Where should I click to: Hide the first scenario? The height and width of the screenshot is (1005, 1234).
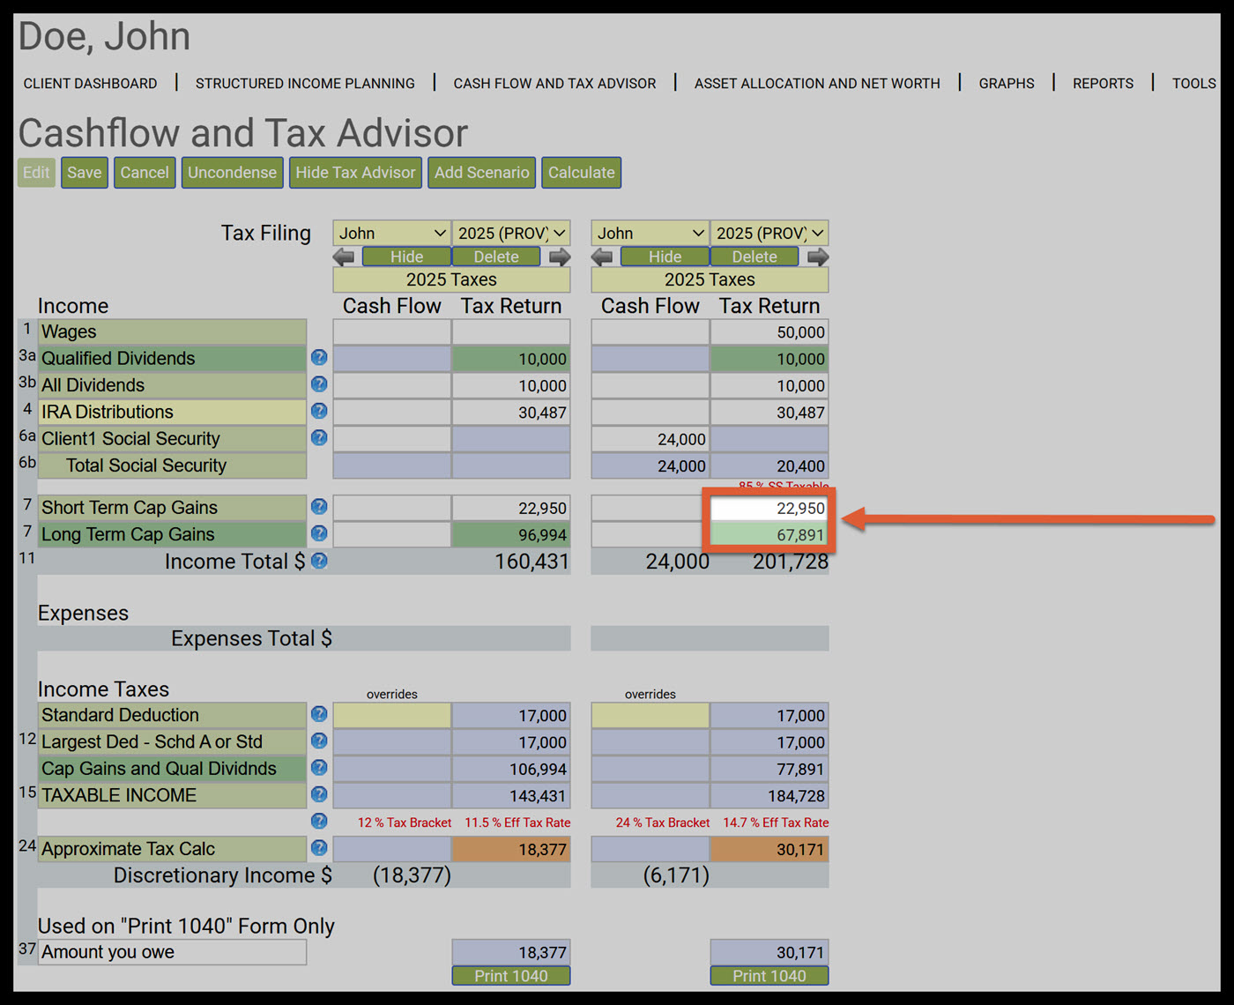(406, 257)
